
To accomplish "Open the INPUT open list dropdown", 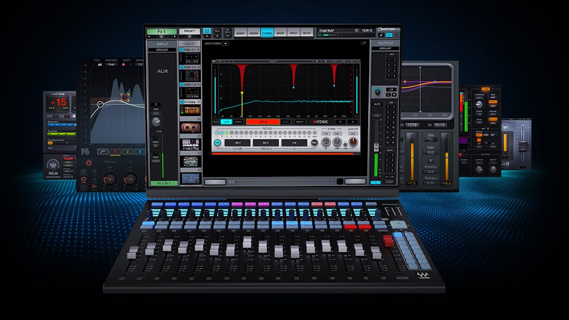I will click(162, 50).
